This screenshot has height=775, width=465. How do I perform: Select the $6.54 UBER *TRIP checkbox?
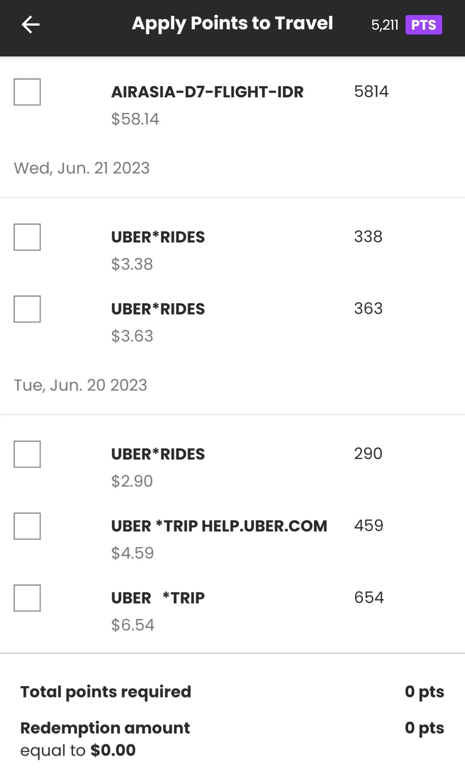click(27, 598)
